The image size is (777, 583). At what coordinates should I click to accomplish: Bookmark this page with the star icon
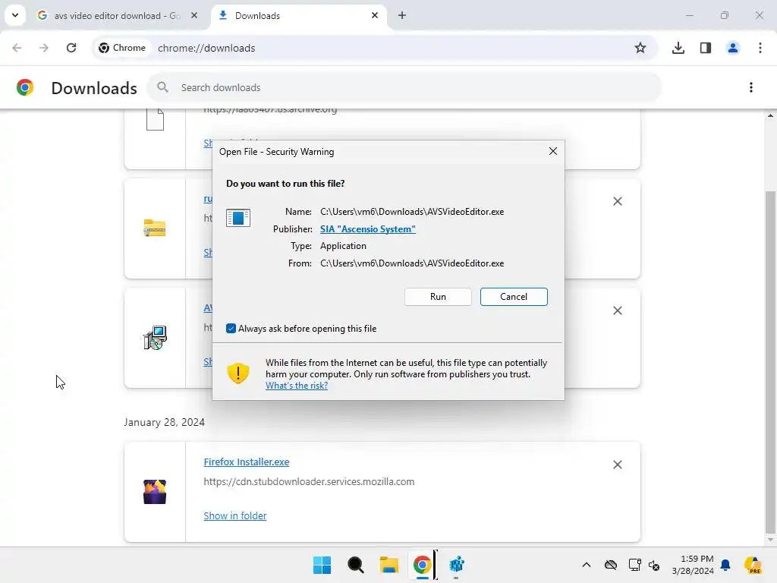tap(640, 48)
